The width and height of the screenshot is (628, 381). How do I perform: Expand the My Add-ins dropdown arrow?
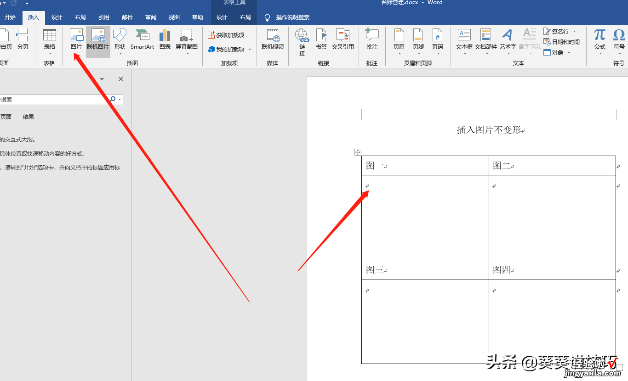[x=250, y=49]
